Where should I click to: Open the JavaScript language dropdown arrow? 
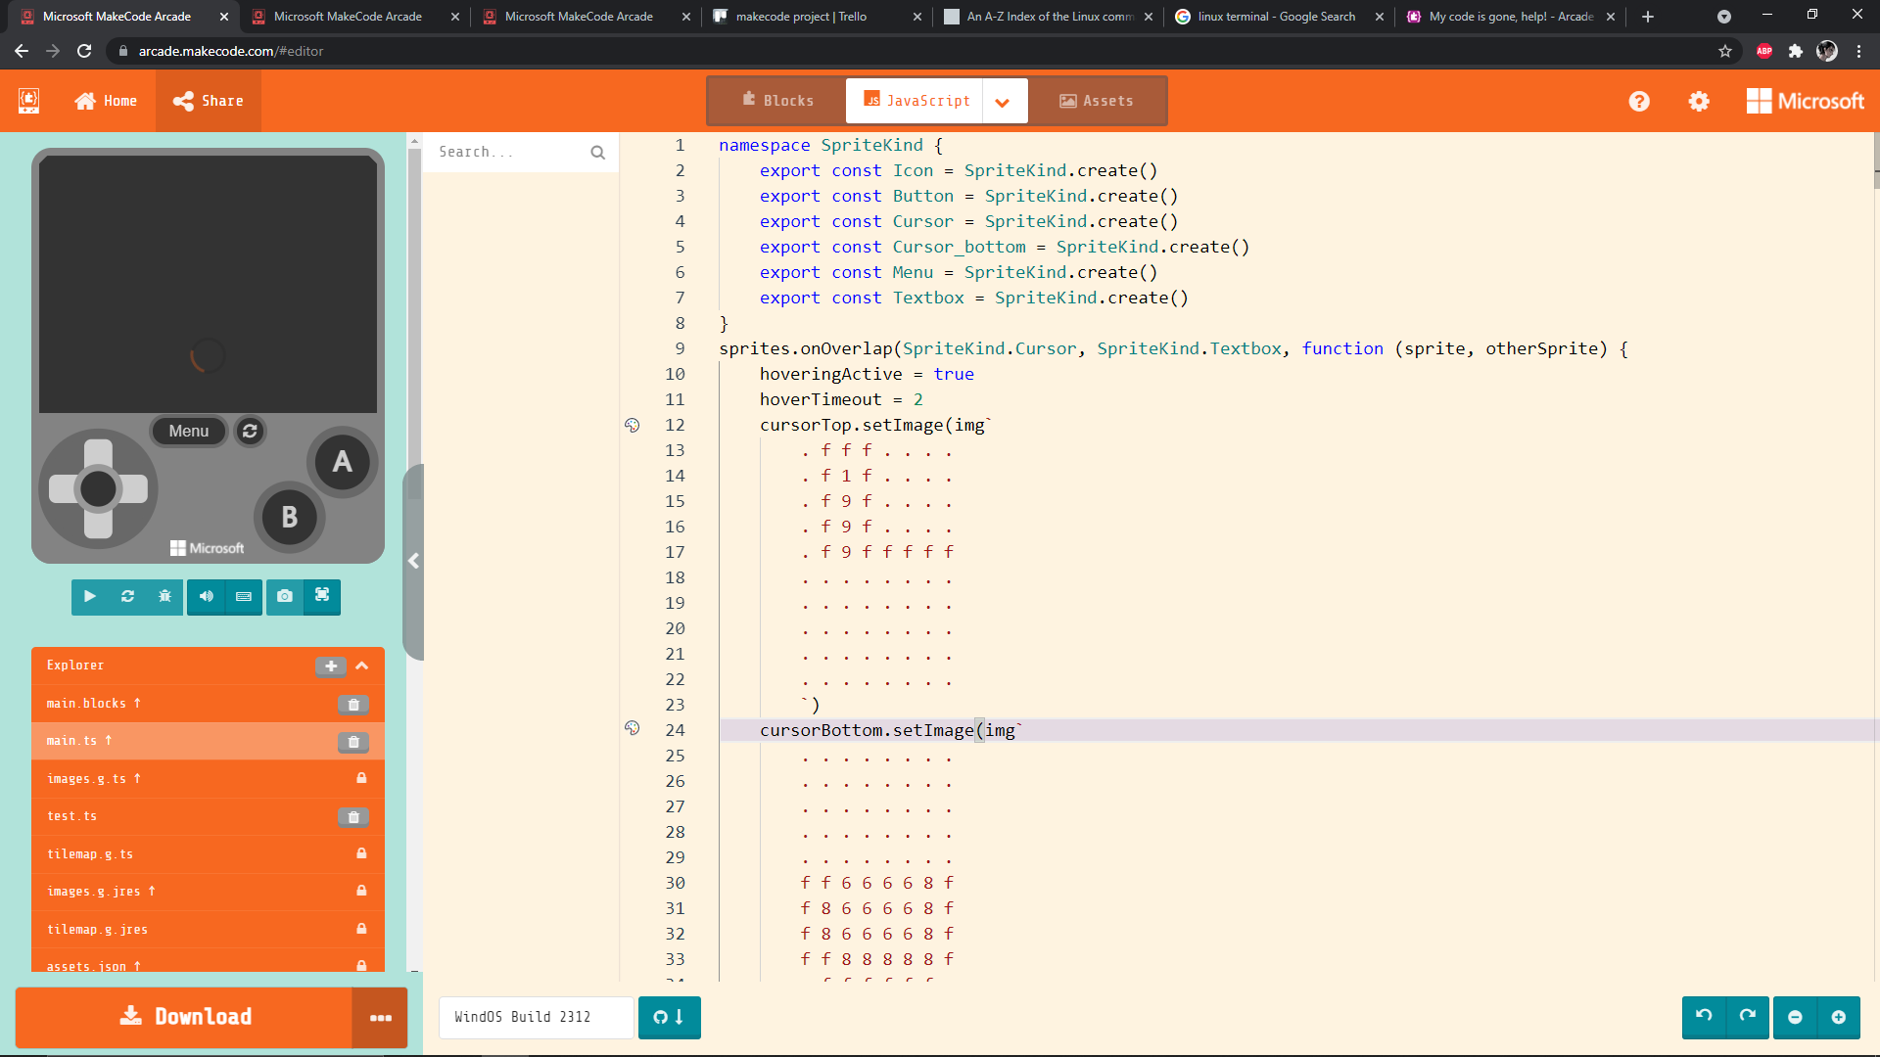[1003, 102]
